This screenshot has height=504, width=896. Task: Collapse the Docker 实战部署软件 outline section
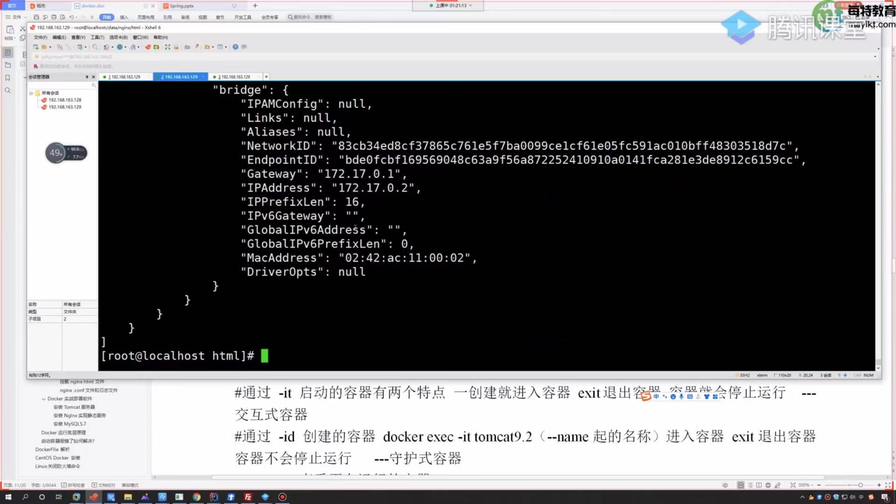[44, 399]
